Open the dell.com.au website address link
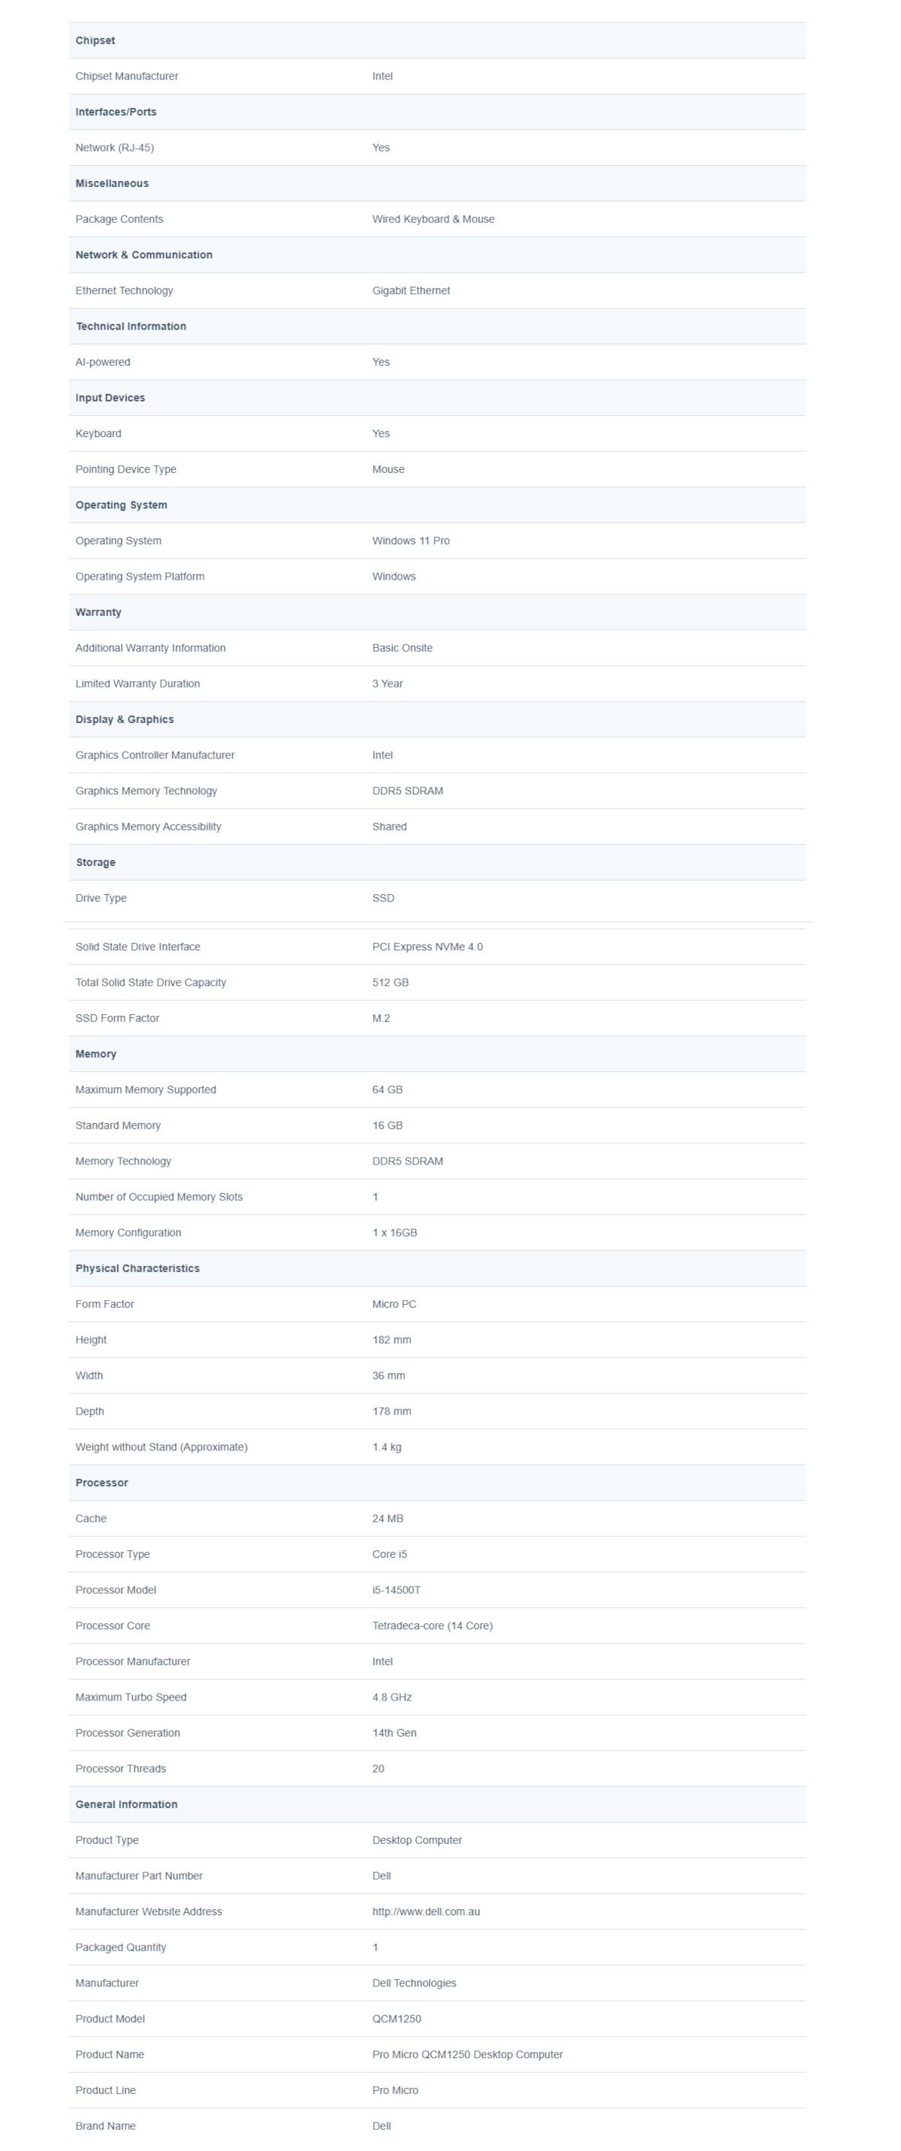Image resolution: width=901 pixels, height=2151 pixels. [426, 1911]
